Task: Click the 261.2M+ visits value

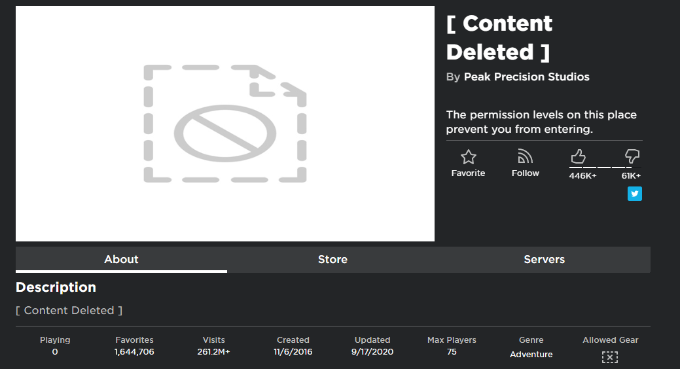Action: pos(213,352)
